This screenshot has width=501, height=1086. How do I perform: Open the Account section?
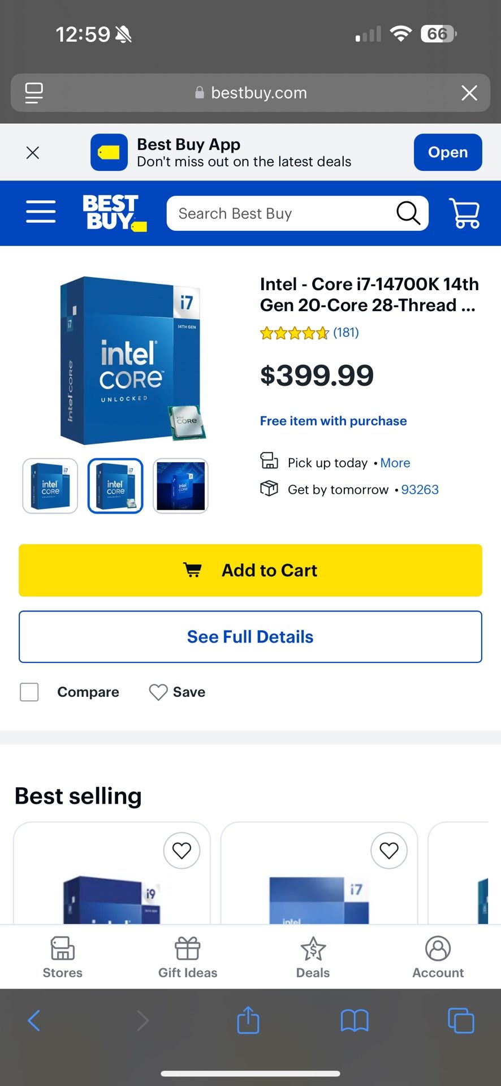pos(438,956)
